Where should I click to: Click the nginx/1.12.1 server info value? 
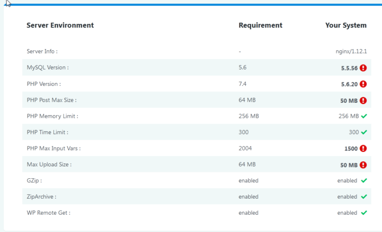click(351, 52)
